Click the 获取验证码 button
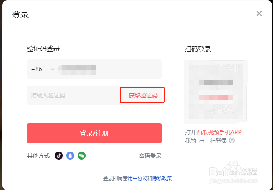The width and height of the screenshot is (273, 190). tap(142, 96)
